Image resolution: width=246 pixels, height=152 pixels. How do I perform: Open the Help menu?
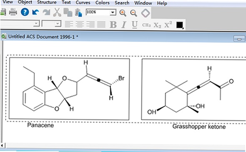coord(162,3)
